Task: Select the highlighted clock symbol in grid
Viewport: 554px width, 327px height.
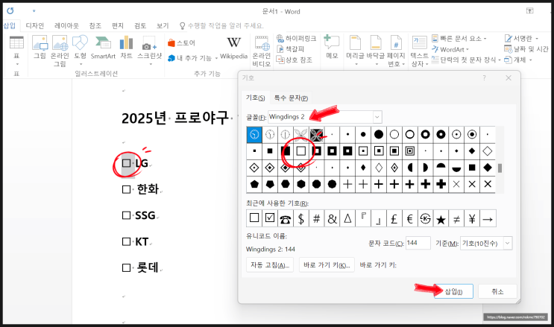Action: pos(254,135)
